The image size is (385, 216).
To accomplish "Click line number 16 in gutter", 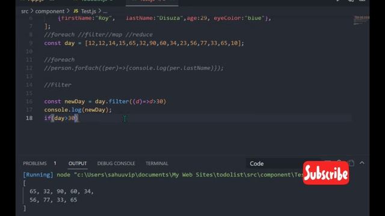I will pyautogui.click(x=29, y=101).
